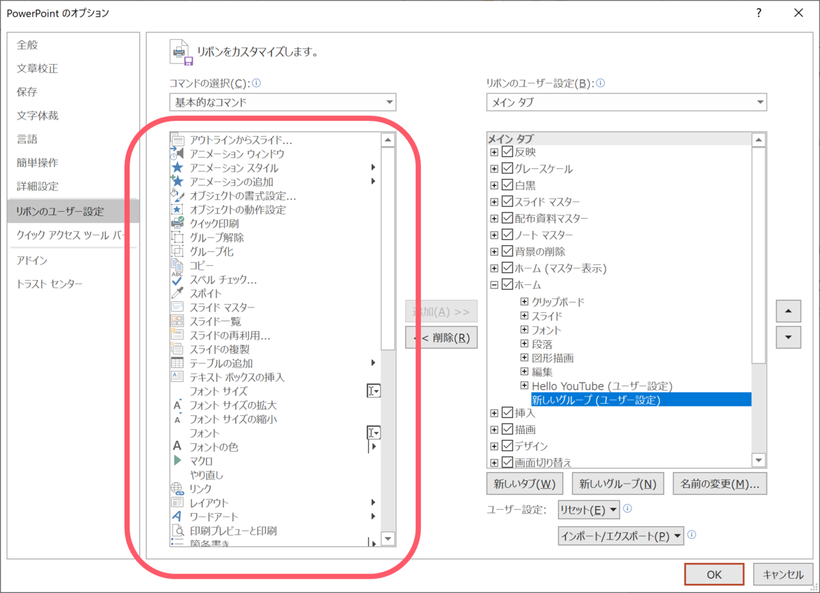
Task: Select the コピー command icon
Action: 178,265
